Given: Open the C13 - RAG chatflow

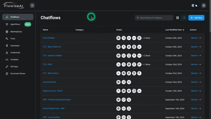Looking at the screenshot, I should tap(47, 64).
